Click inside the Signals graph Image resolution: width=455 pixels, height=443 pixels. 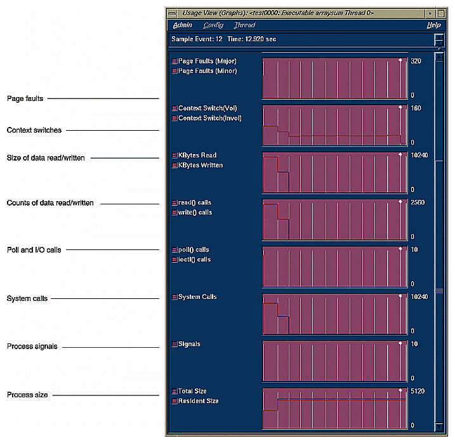[335, 361]
